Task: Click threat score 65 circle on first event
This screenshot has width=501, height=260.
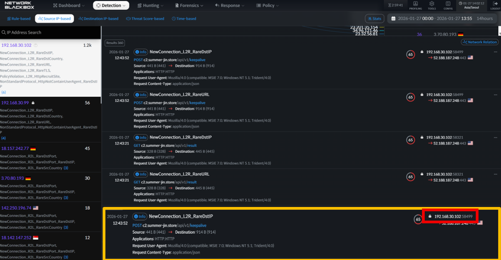Action: 410,55
